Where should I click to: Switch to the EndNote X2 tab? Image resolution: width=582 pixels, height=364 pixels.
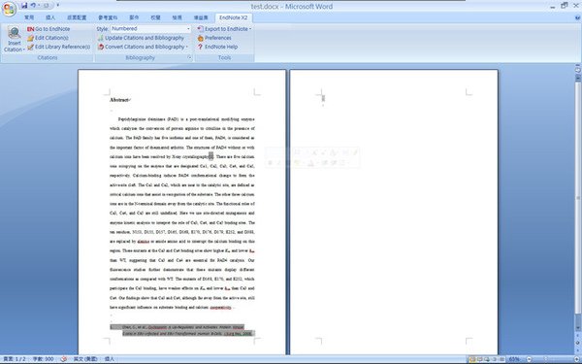[x=233, y=17]
